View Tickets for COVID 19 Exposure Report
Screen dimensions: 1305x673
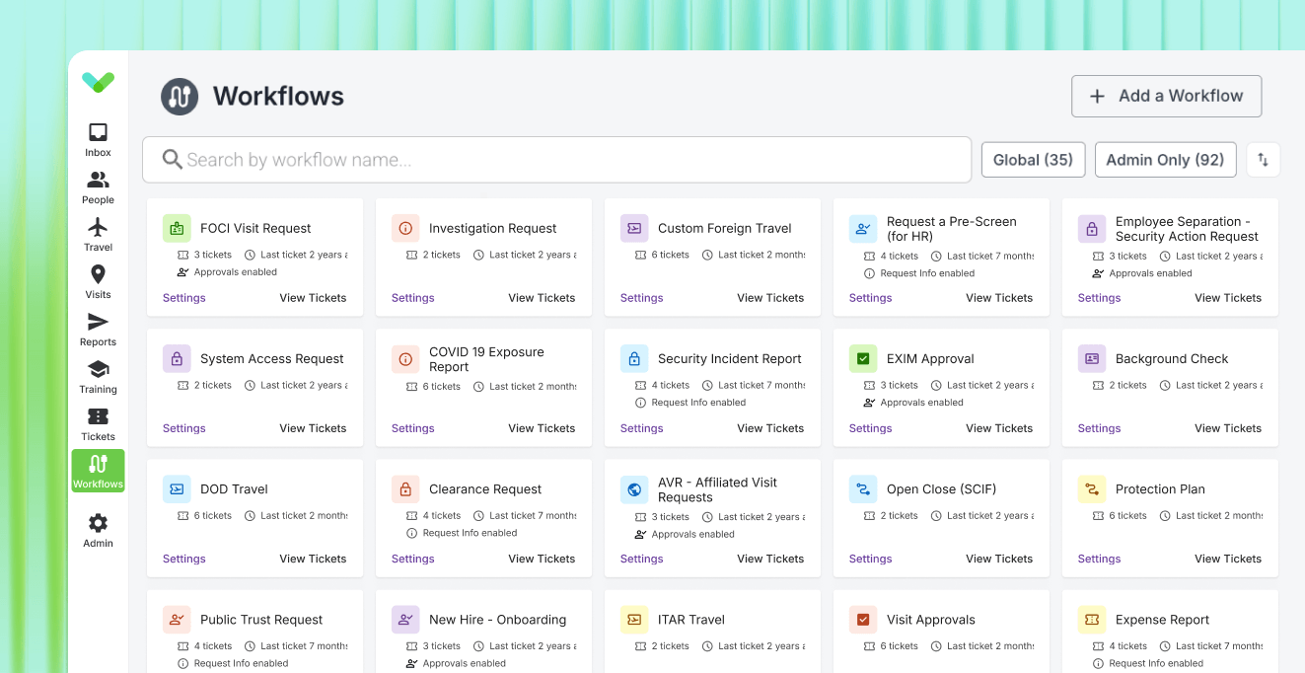click(542, 428)
